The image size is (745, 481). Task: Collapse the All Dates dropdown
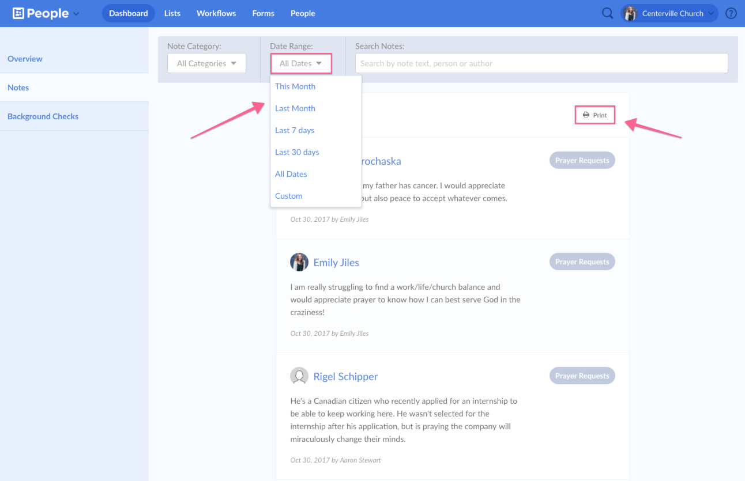click(x=300, y=63)
